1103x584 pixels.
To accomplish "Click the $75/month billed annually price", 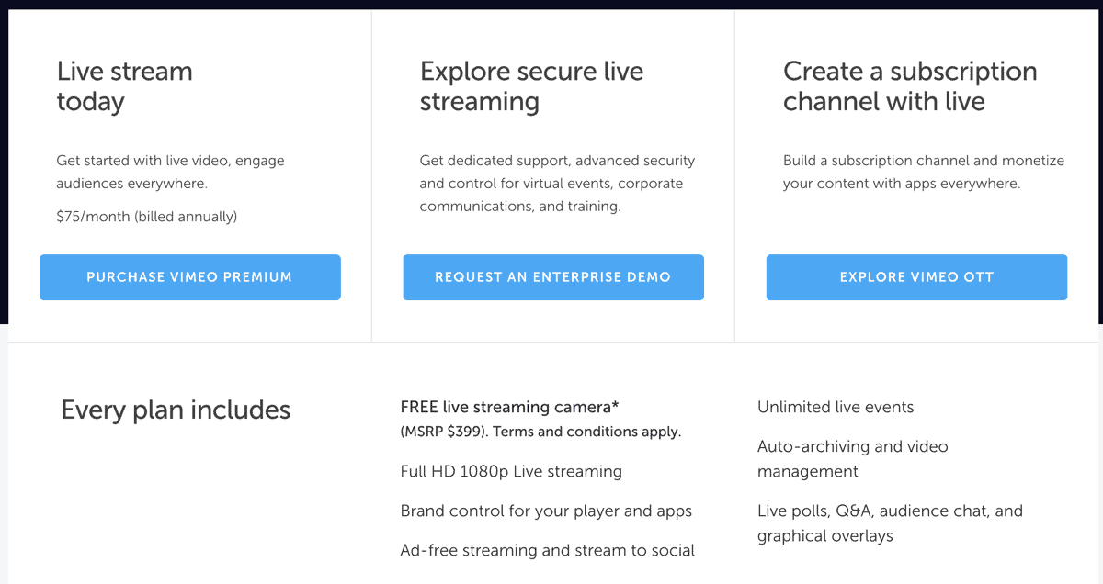I will (x=147, y=217).
